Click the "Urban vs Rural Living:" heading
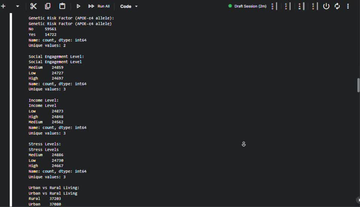360x207 pixels. point(54,188)
